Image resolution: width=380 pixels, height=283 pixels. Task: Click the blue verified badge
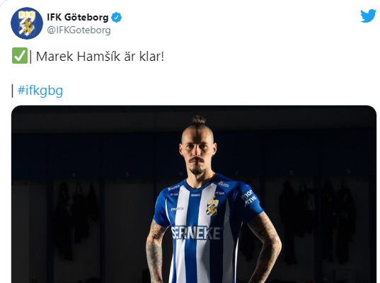[117, 18]
